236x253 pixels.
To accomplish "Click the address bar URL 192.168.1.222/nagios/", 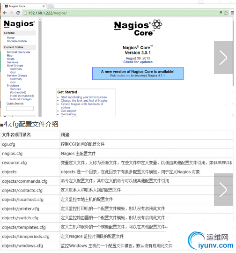I will [x=48, y=13].
